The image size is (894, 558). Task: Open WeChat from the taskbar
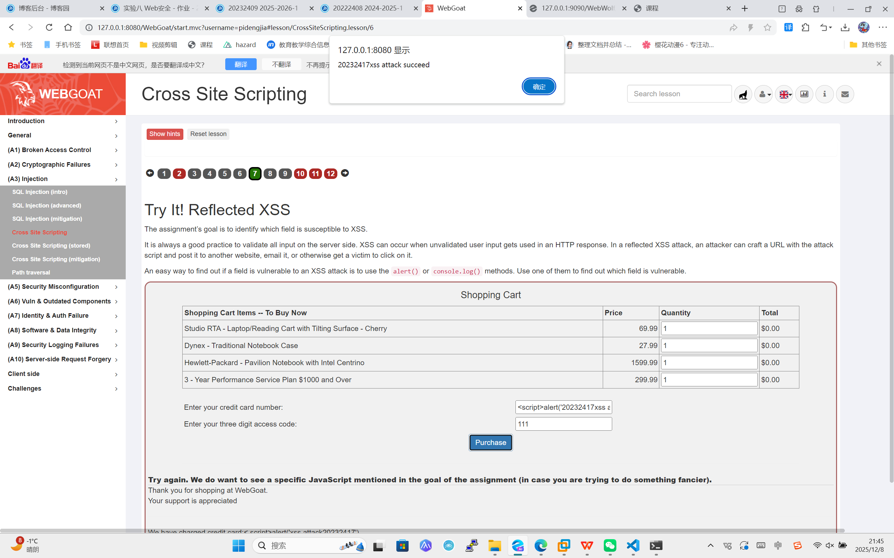(x=610, y=545)
